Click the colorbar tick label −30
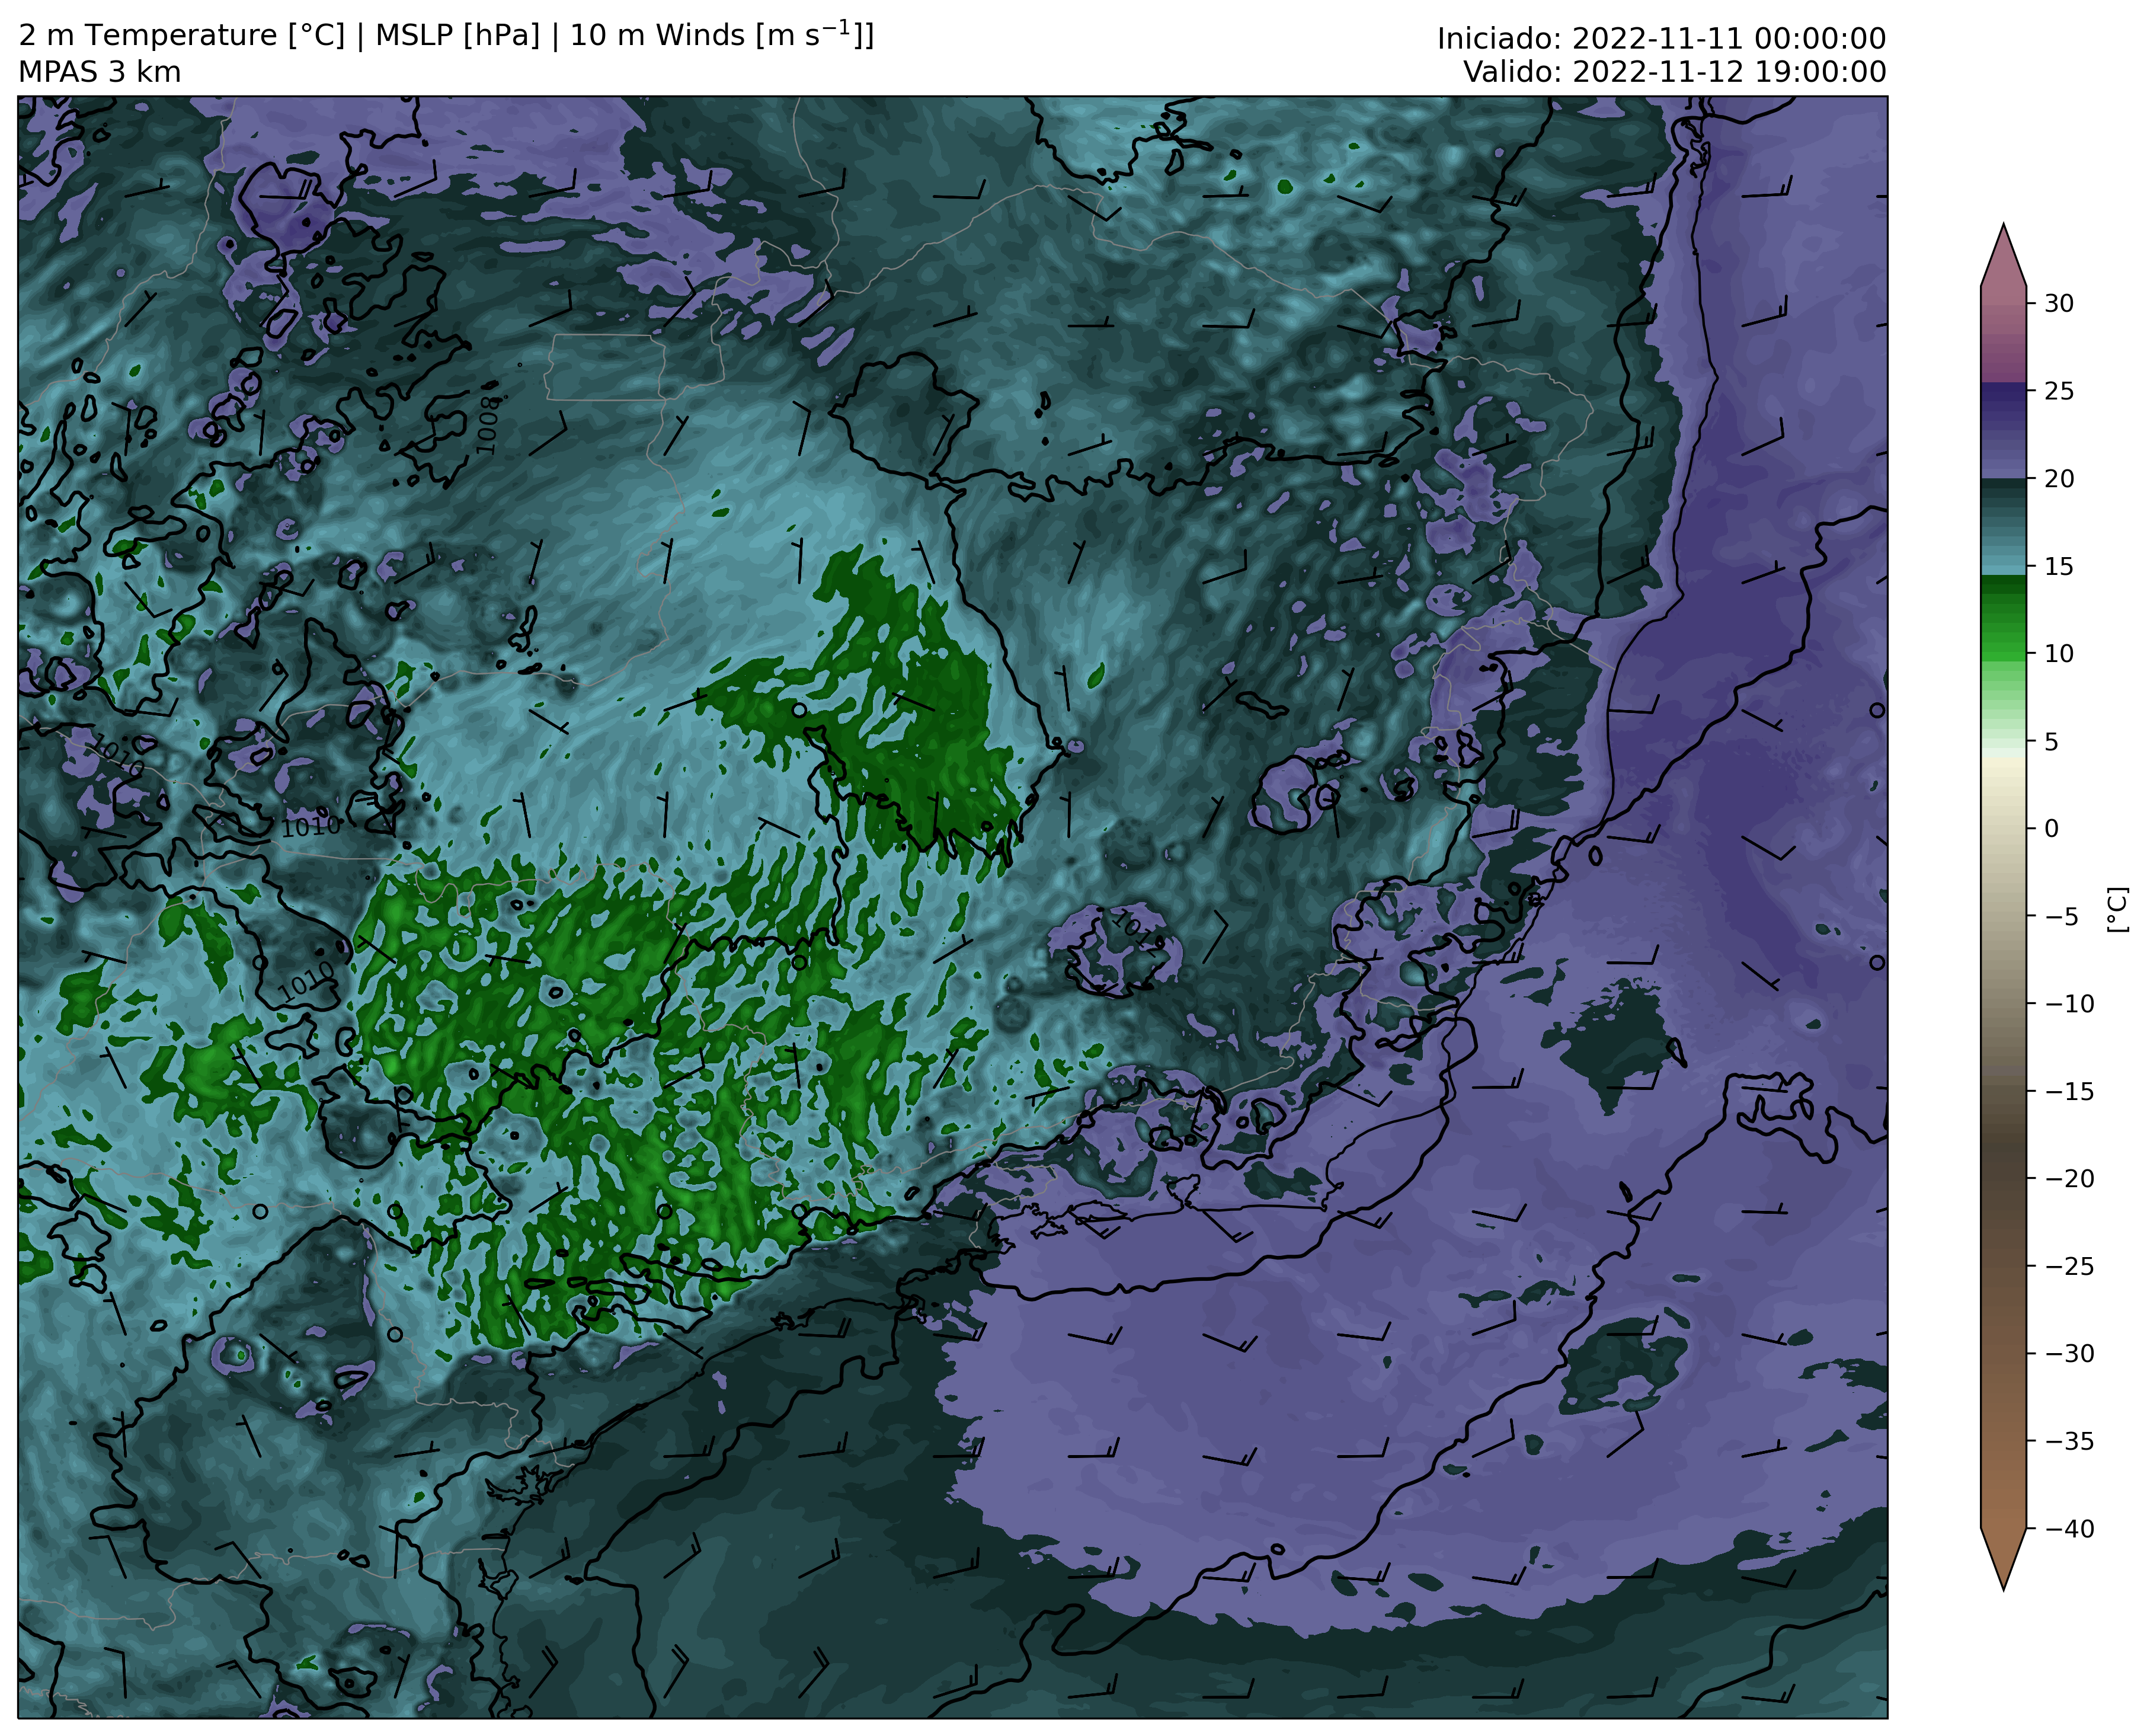 (x=2068, y=1354)
